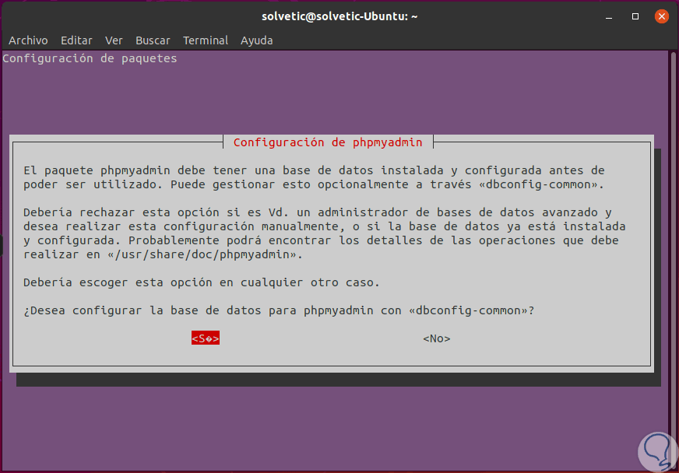This screenshot has height=473, width=679.
Task: Click the 'El paquete phpmyadmin debe tener' line
Action: click(314, 170)
